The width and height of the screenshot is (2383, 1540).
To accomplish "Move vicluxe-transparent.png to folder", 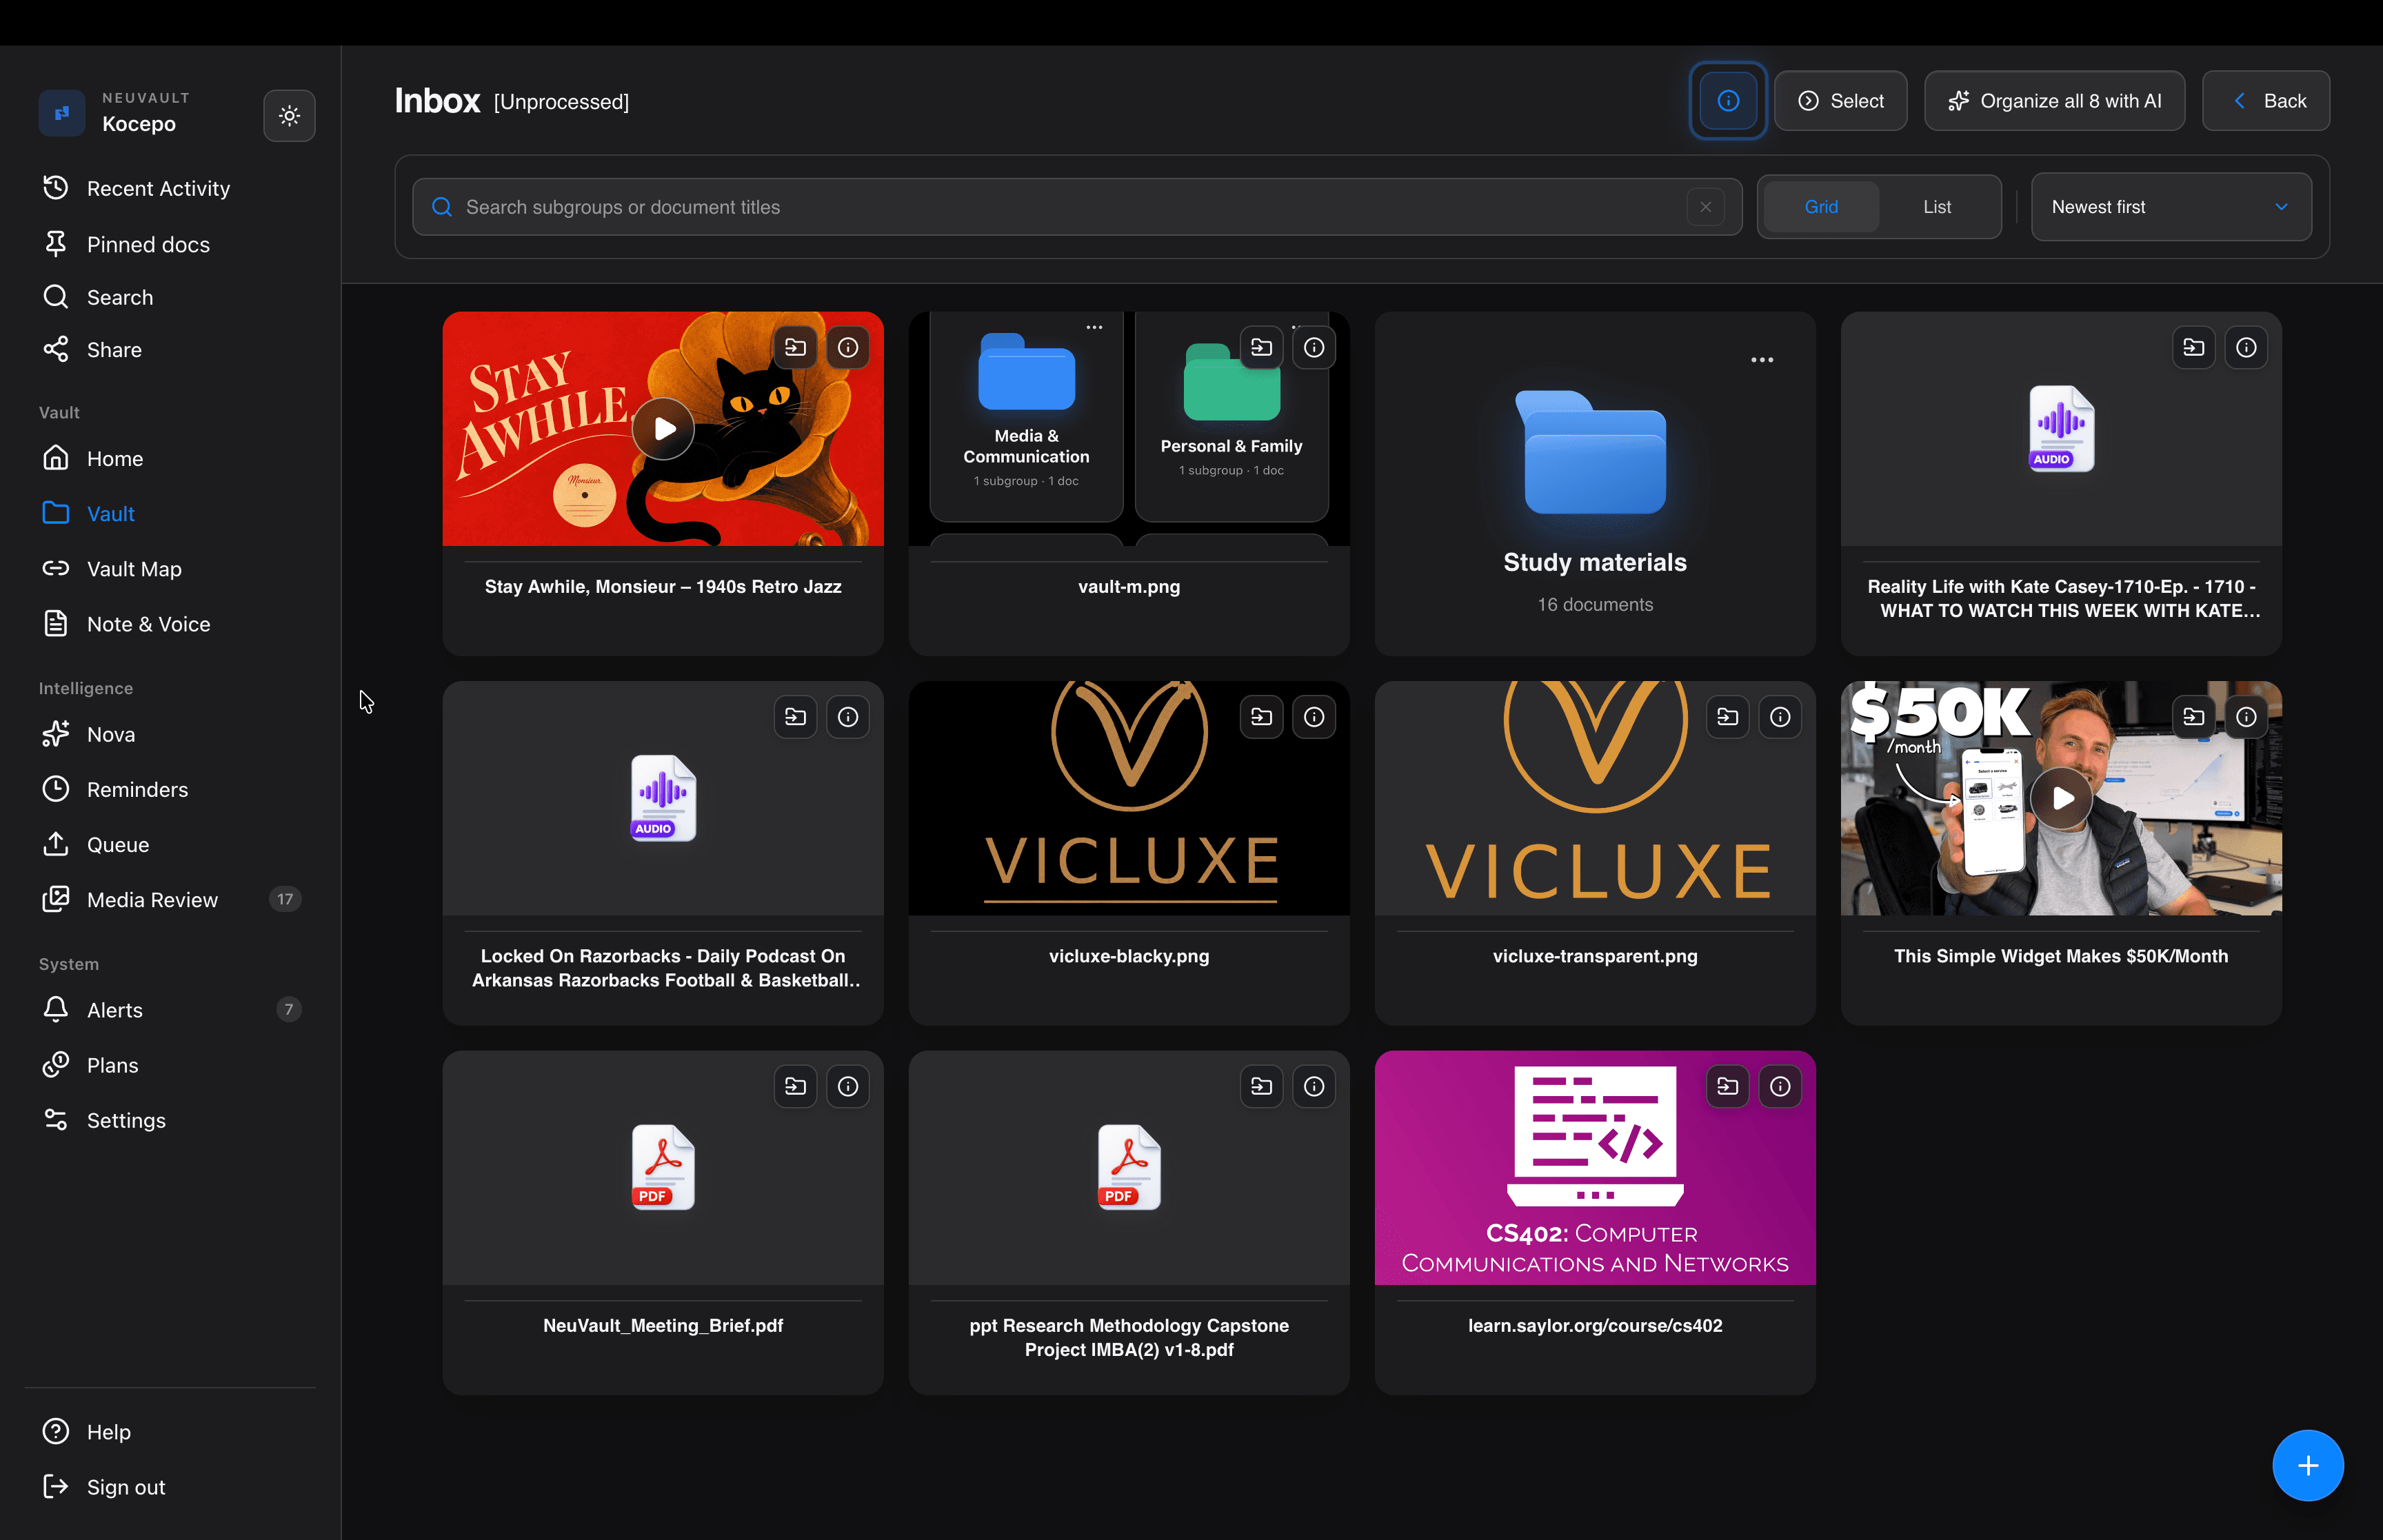I will tap(1727, 717).
